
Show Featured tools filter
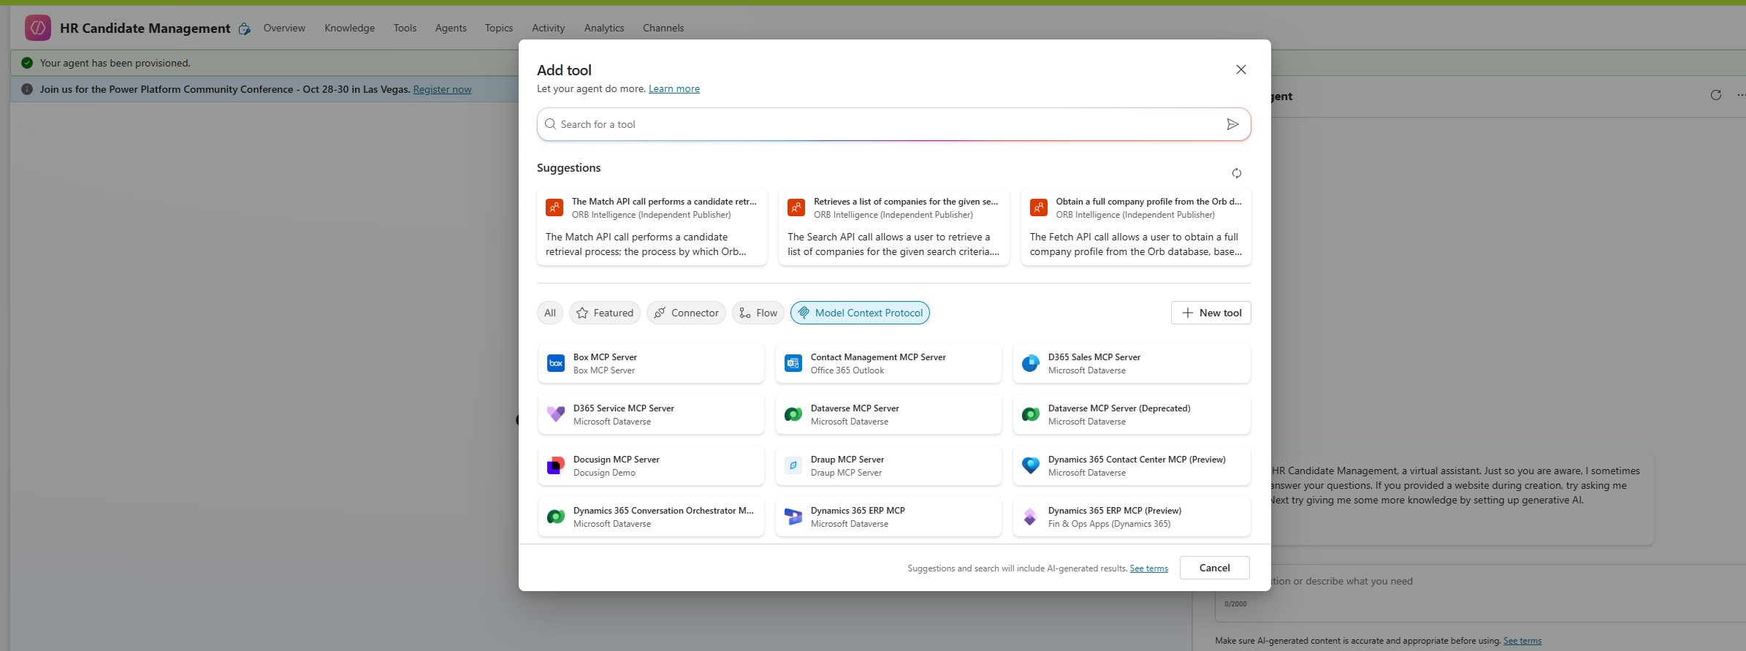coord(604,313)
